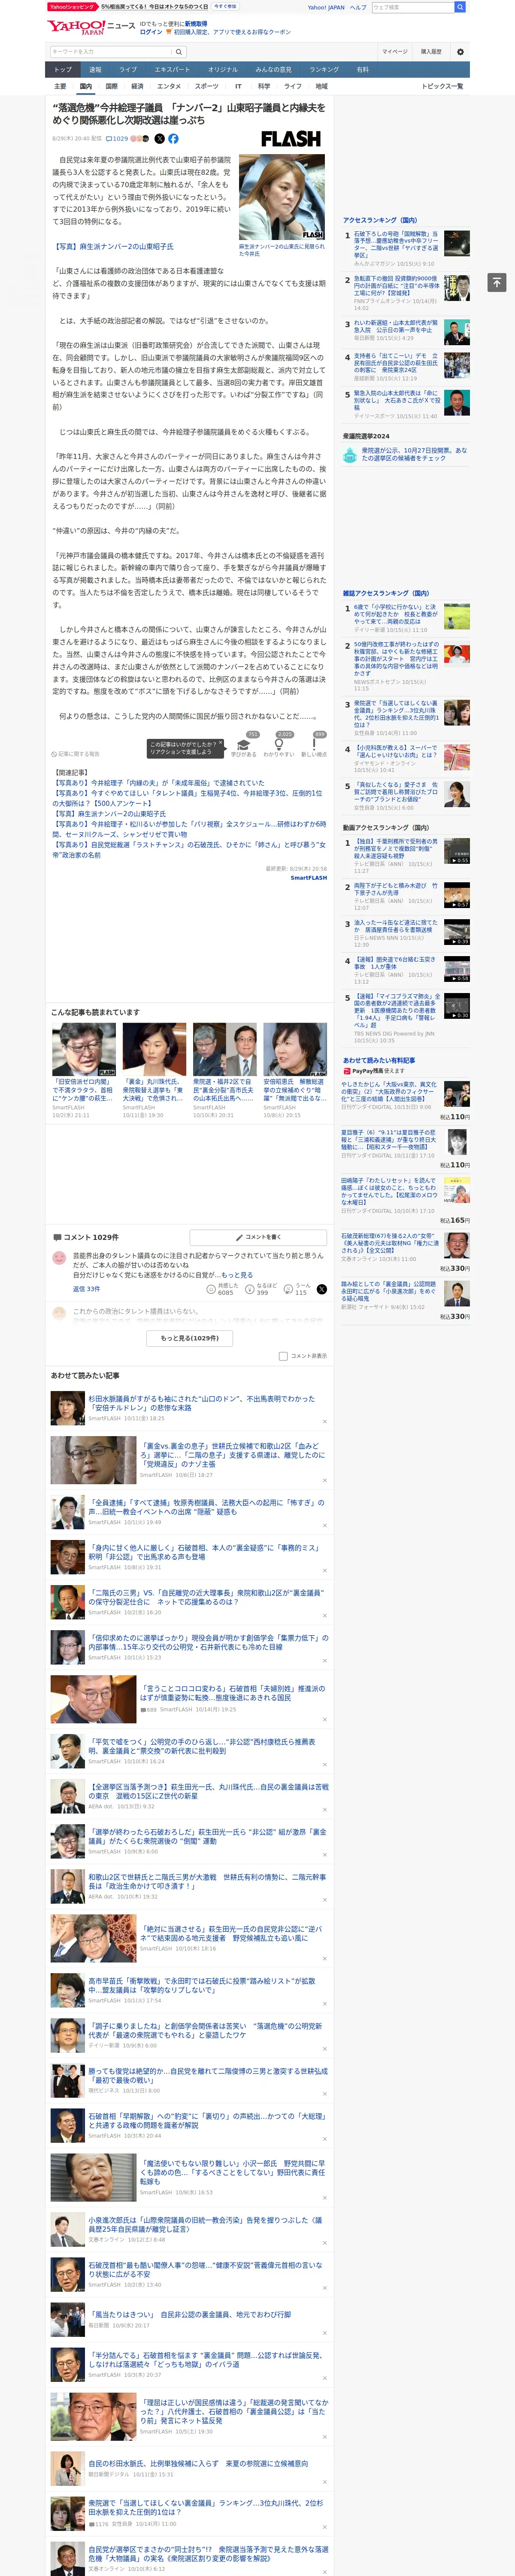This screenshot has width=515, height=2576.
Task: Click the マイページ button
Action: pos(394,52)
